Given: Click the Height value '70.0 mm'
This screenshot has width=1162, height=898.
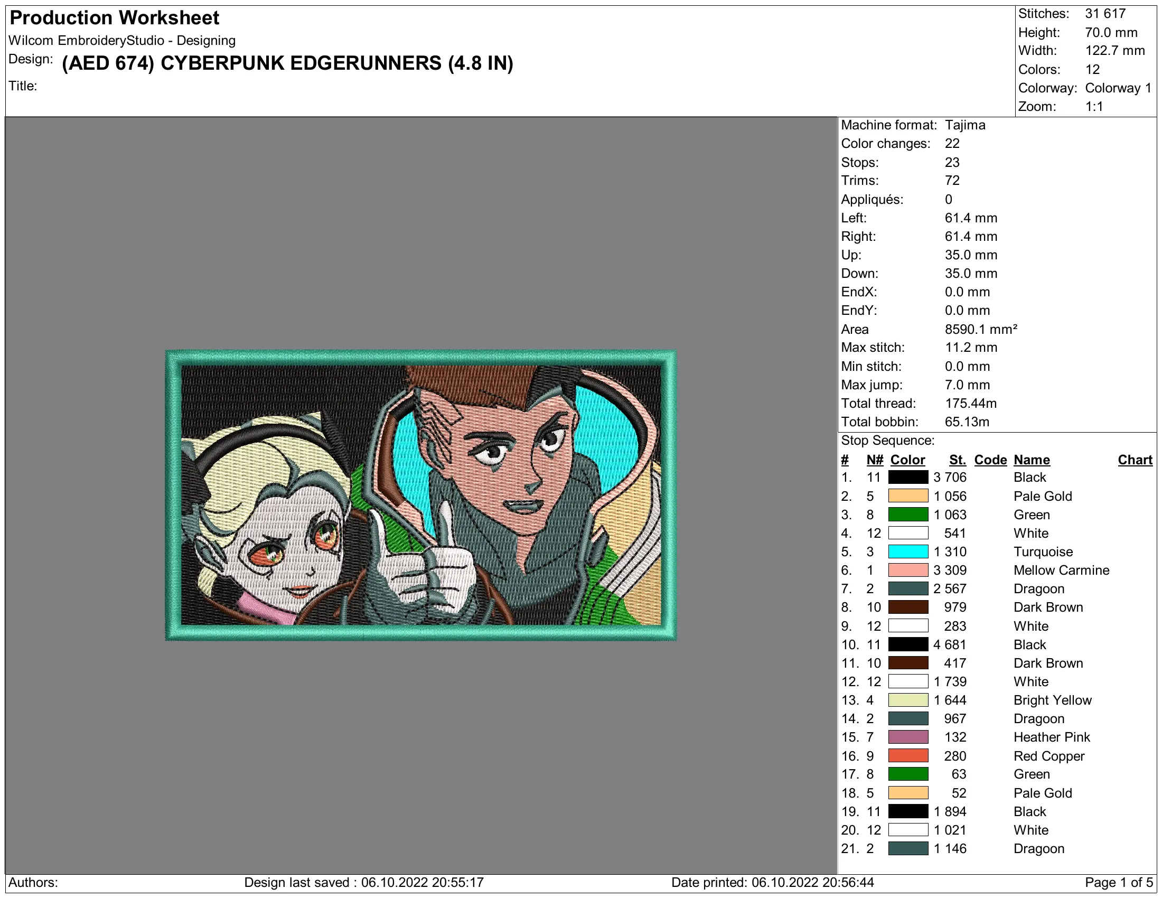Looking at the screenshot, I should coord(1111,32).
